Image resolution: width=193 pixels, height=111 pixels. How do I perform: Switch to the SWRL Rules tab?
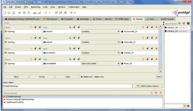[x=122, y=19]
